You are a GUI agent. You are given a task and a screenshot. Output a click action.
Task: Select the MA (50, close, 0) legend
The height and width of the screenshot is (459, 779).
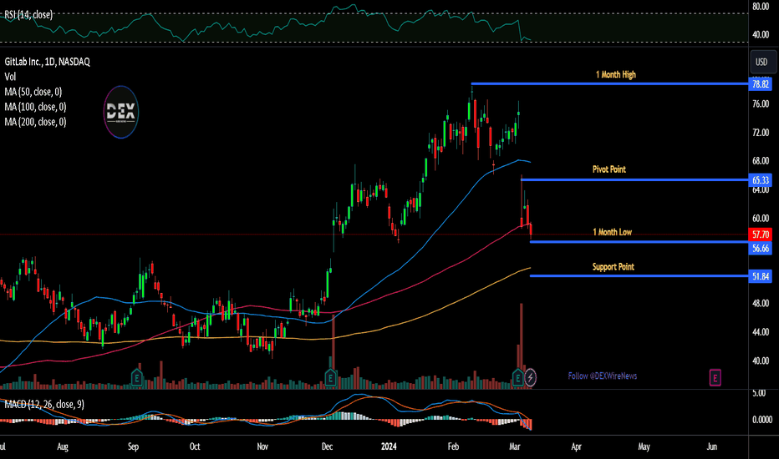(x=33, y=92)
